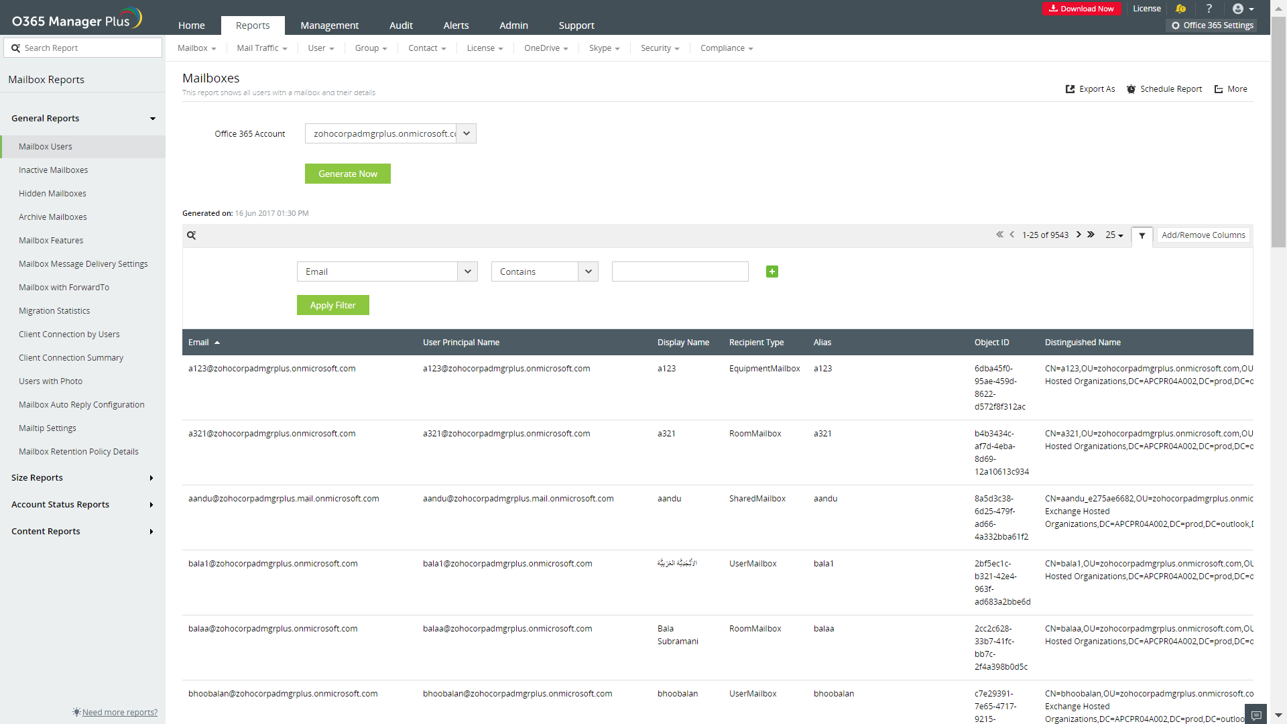Click the green add filter plus icon

click(772, 271)
